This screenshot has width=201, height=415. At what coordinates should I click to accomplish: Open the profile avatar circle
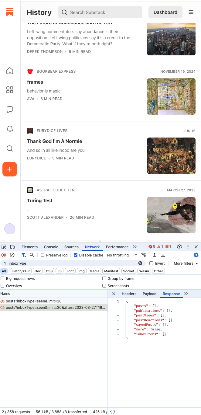[10, 229]
